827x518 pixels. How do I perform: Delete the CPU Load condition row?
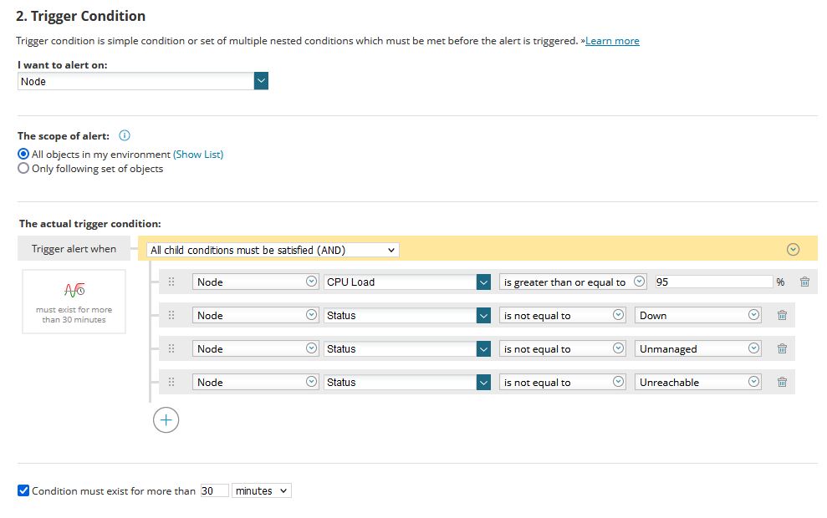(x=804, y=282)
